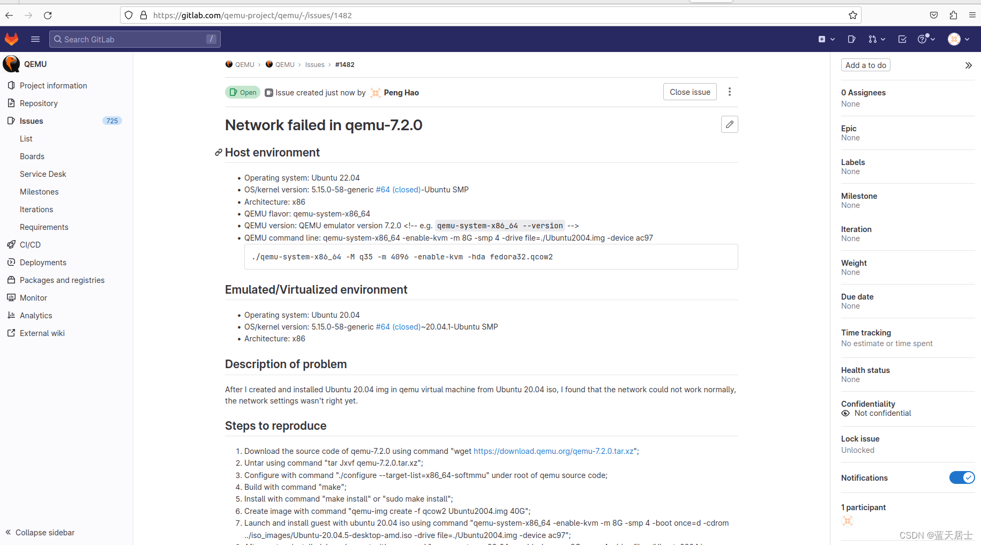Open the Issues icon in top navbar

click(x=852, y=39)
